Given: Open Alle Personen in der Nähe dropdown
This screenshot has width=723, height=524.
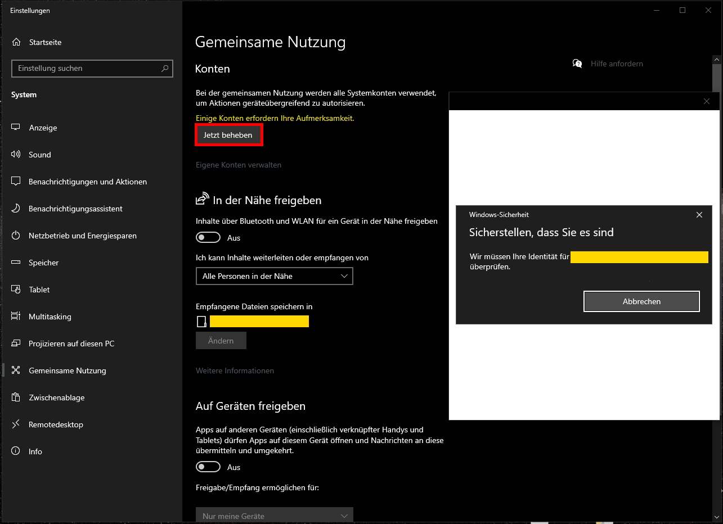Looking at the screenshot, I should tap(274, 276).
